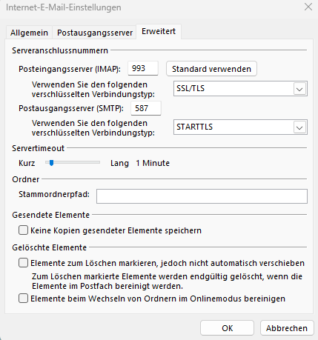This screenshot has width=318, height=340.
Task: Confirm settings with the OK button
Action: (227, 328)
